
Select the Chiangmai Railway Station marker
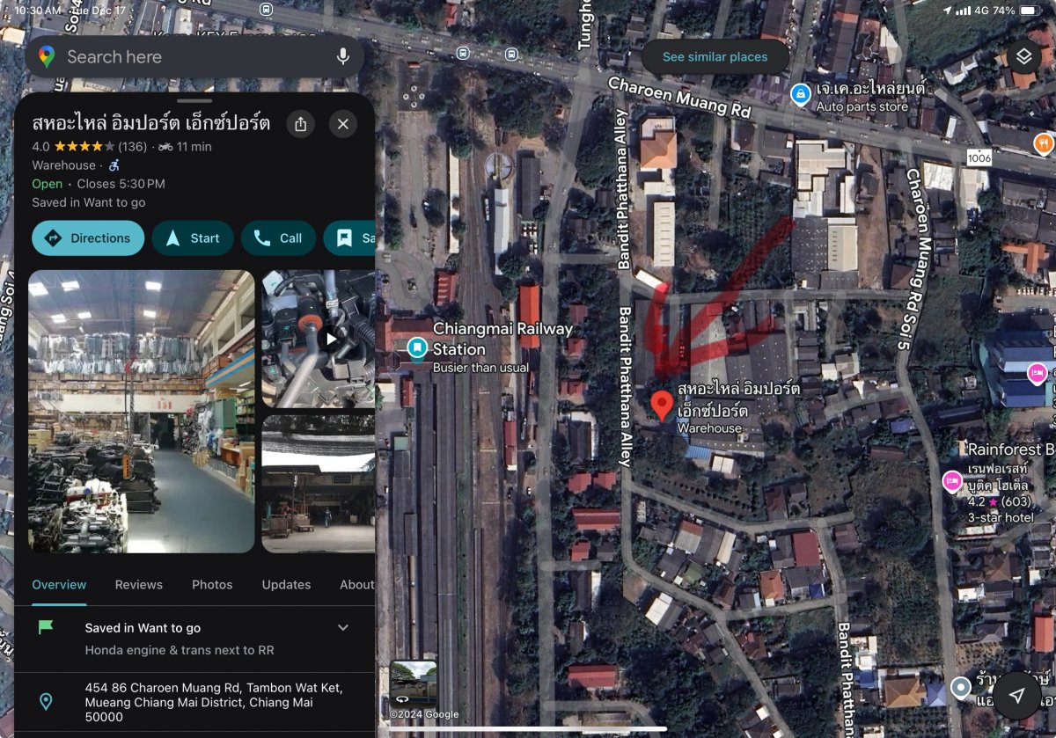point(416,349)
